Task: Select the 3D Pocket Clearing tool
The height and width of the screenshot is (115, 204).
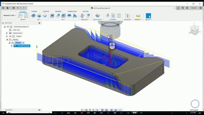Action: (58, 16)
